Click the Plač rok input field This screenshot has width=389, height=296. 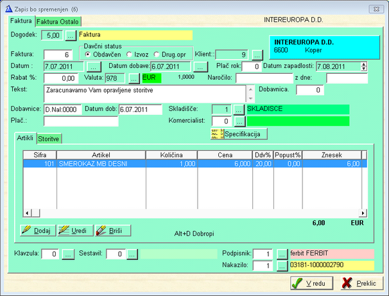pyautogui.click(x=252, y=67)
